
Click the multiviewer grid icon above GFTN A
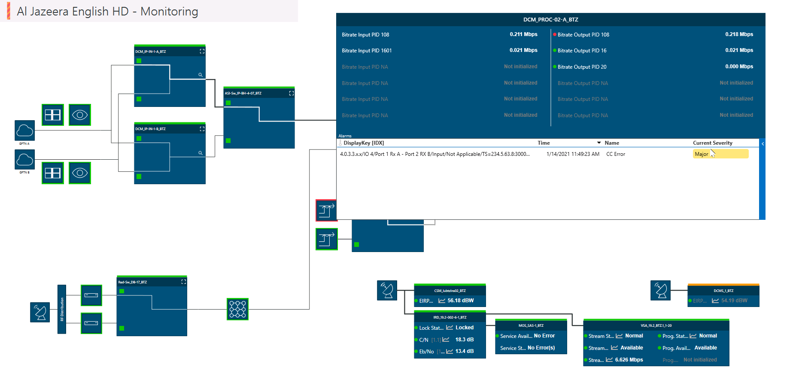point(53,115)
